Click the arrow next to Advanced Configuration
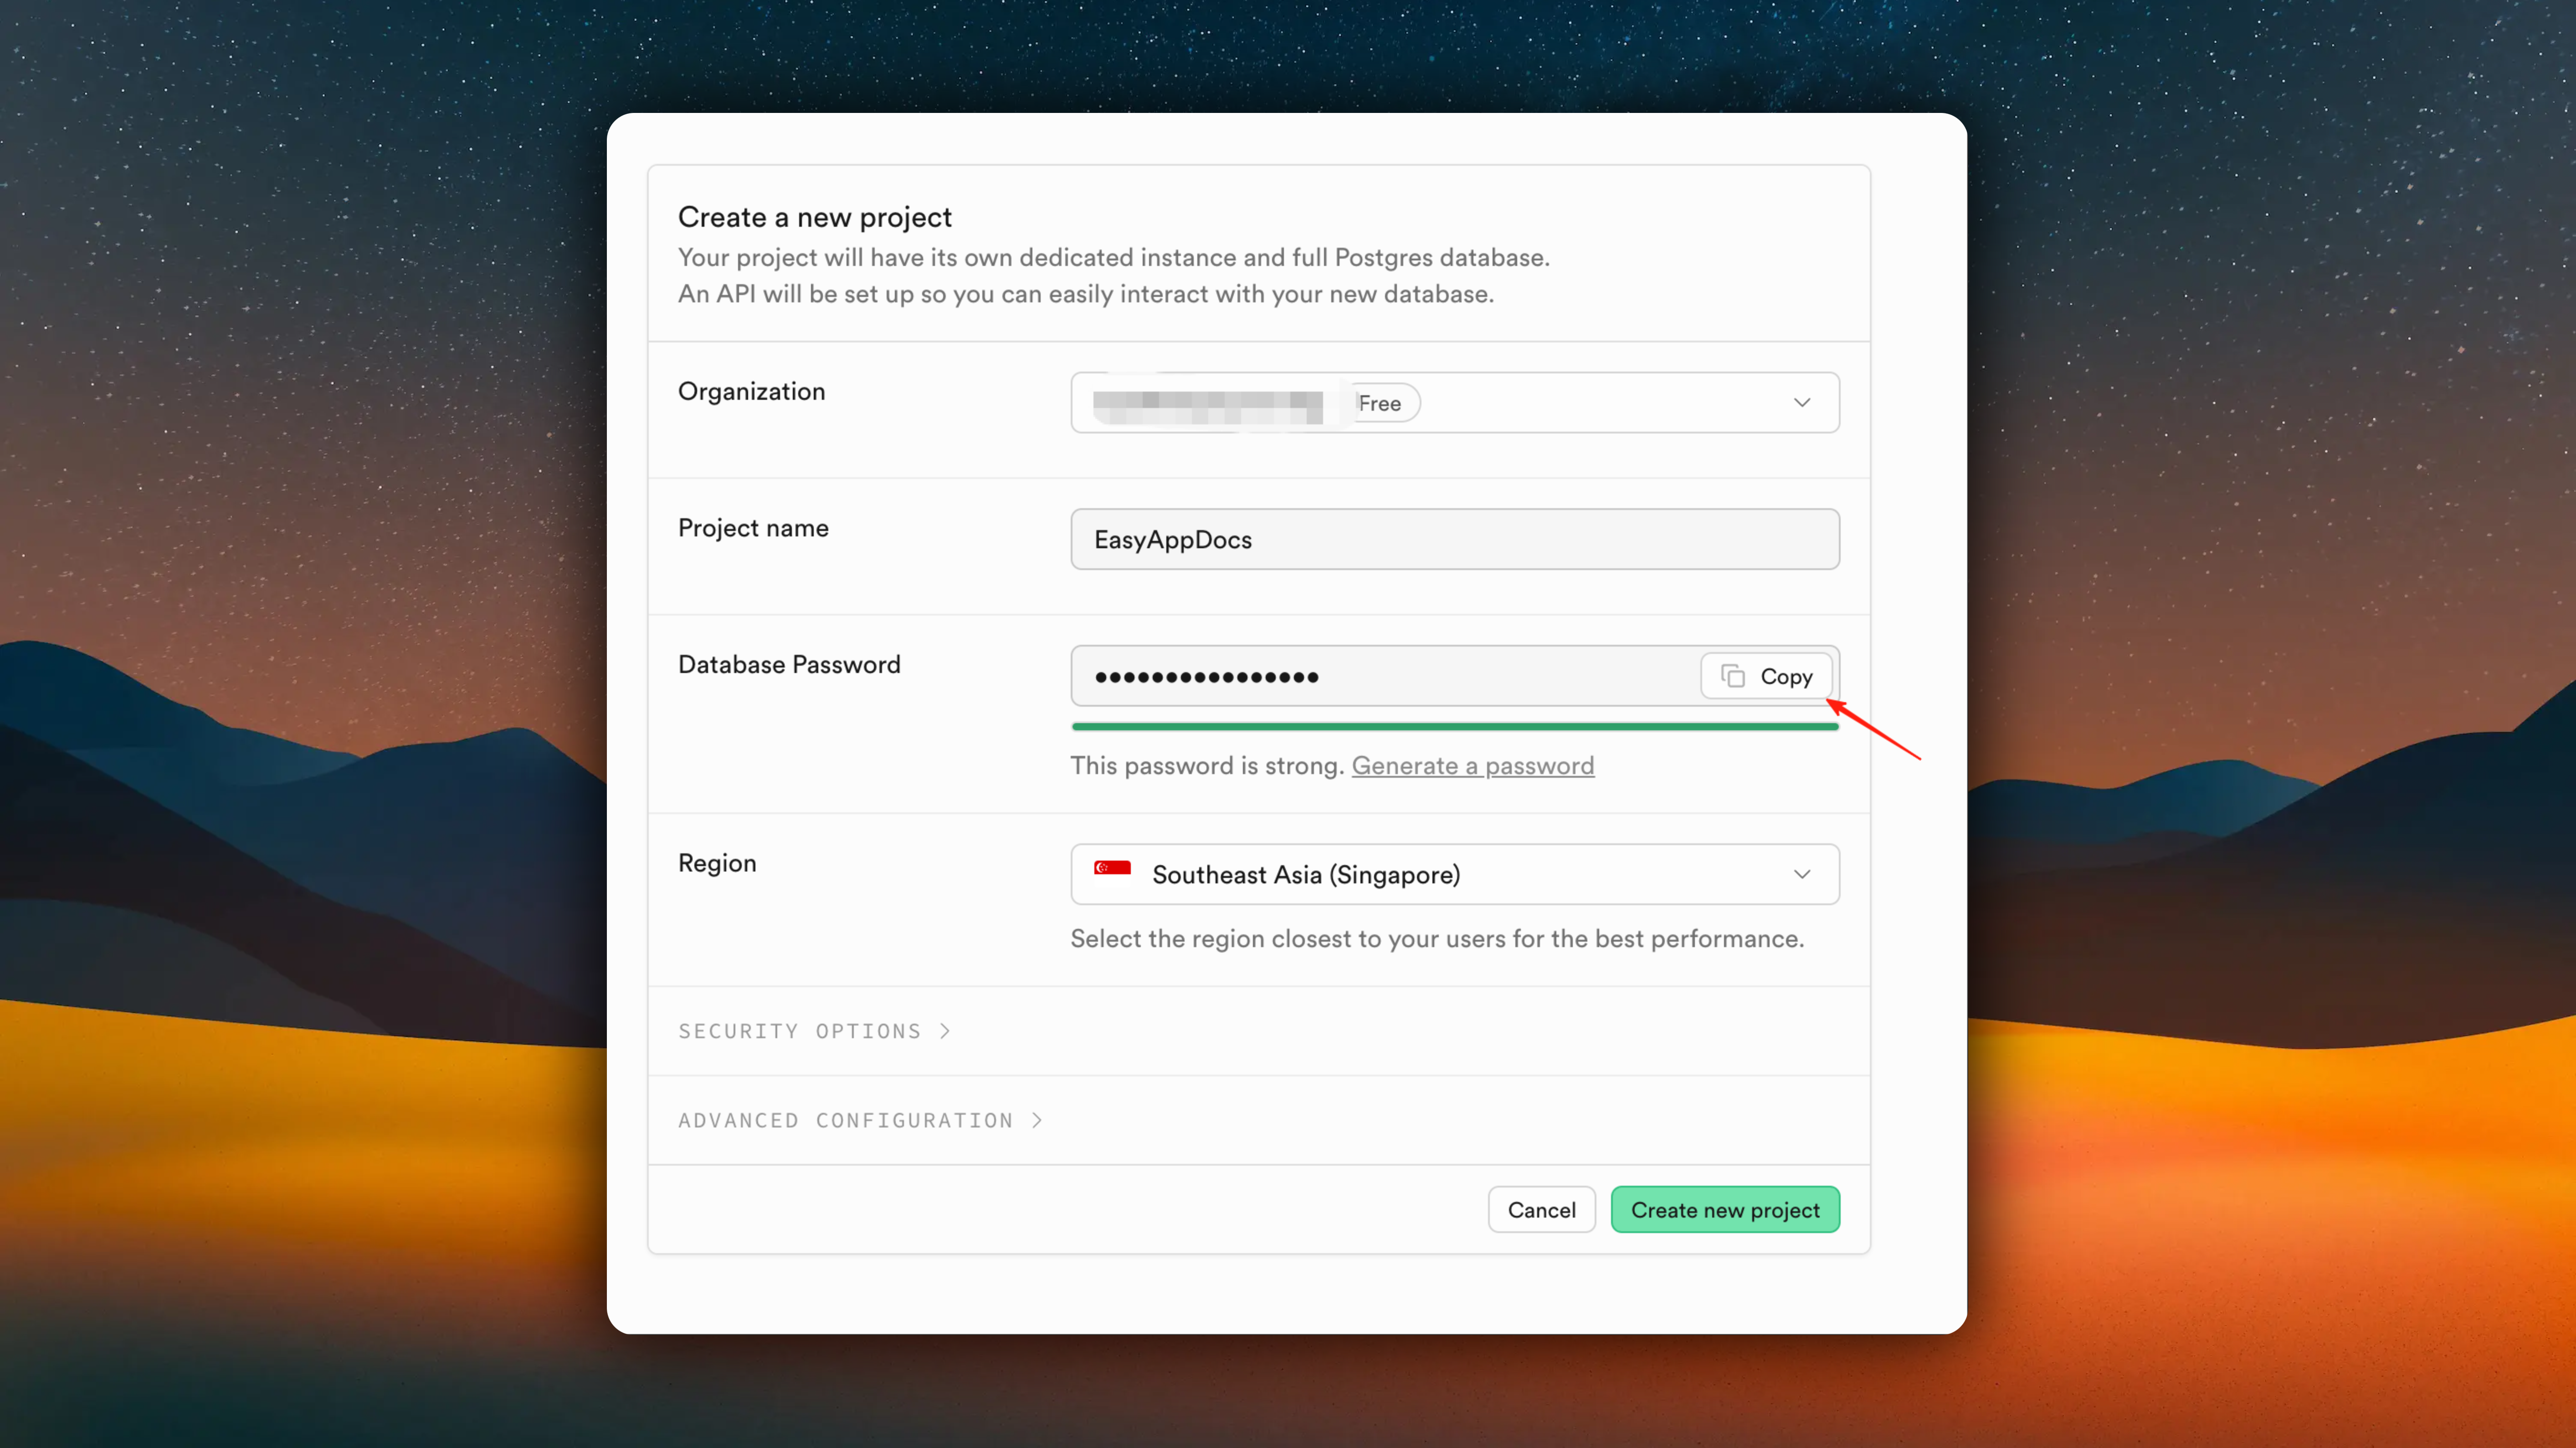This screenshot has width=2576, height=1448. [x=1037, y=1120]
